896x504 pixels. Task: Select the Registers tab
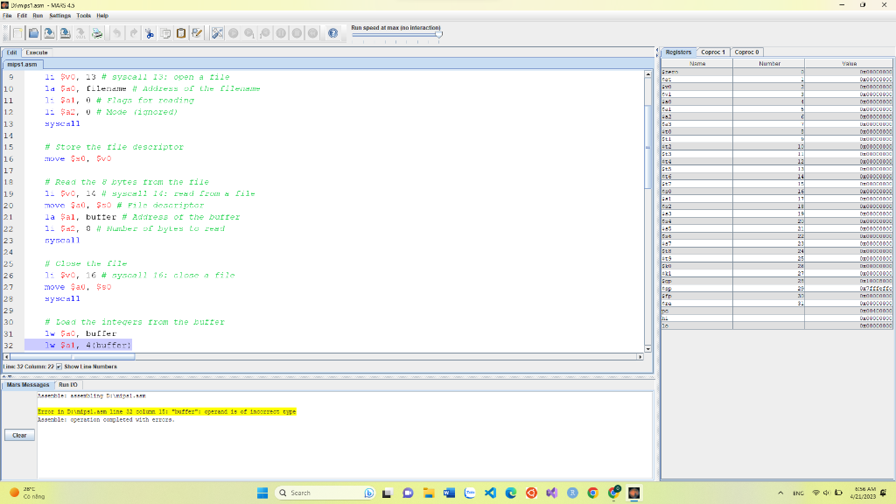tap(678, 52)
